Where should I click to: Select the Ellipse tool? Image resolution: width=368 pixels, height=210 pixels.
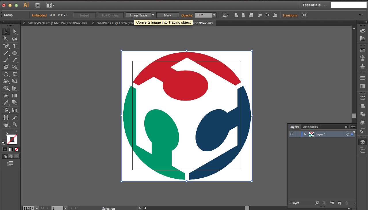pyautogui.click(x=15, y=53)
